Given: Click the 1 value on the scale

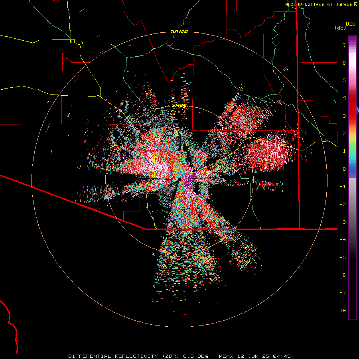Looking at the screenshot, I should [x=344, y=151].
